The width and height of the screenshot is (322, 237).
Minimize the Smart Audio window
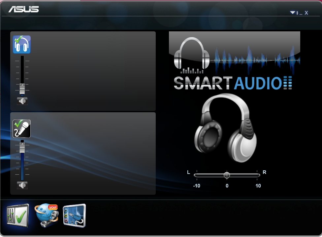(x=301, y=14)
